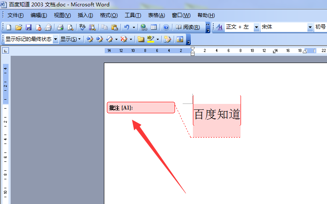Screen dimensions: 327x204
Task: Click the Permission (restricted document) icon
Action: [38, 27]
